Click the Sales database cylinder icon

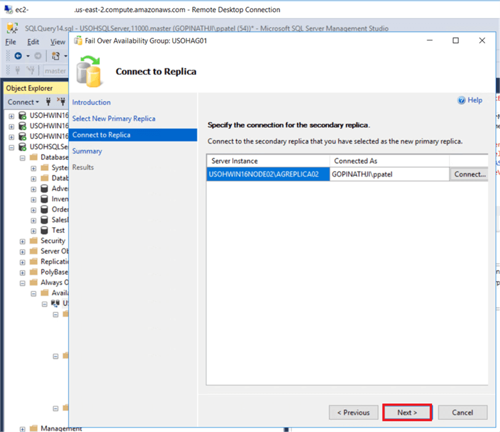point(44,220)
